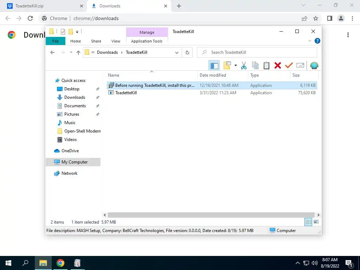Sort files by Name column header
The image size is (360, 270).
[152, 75]
